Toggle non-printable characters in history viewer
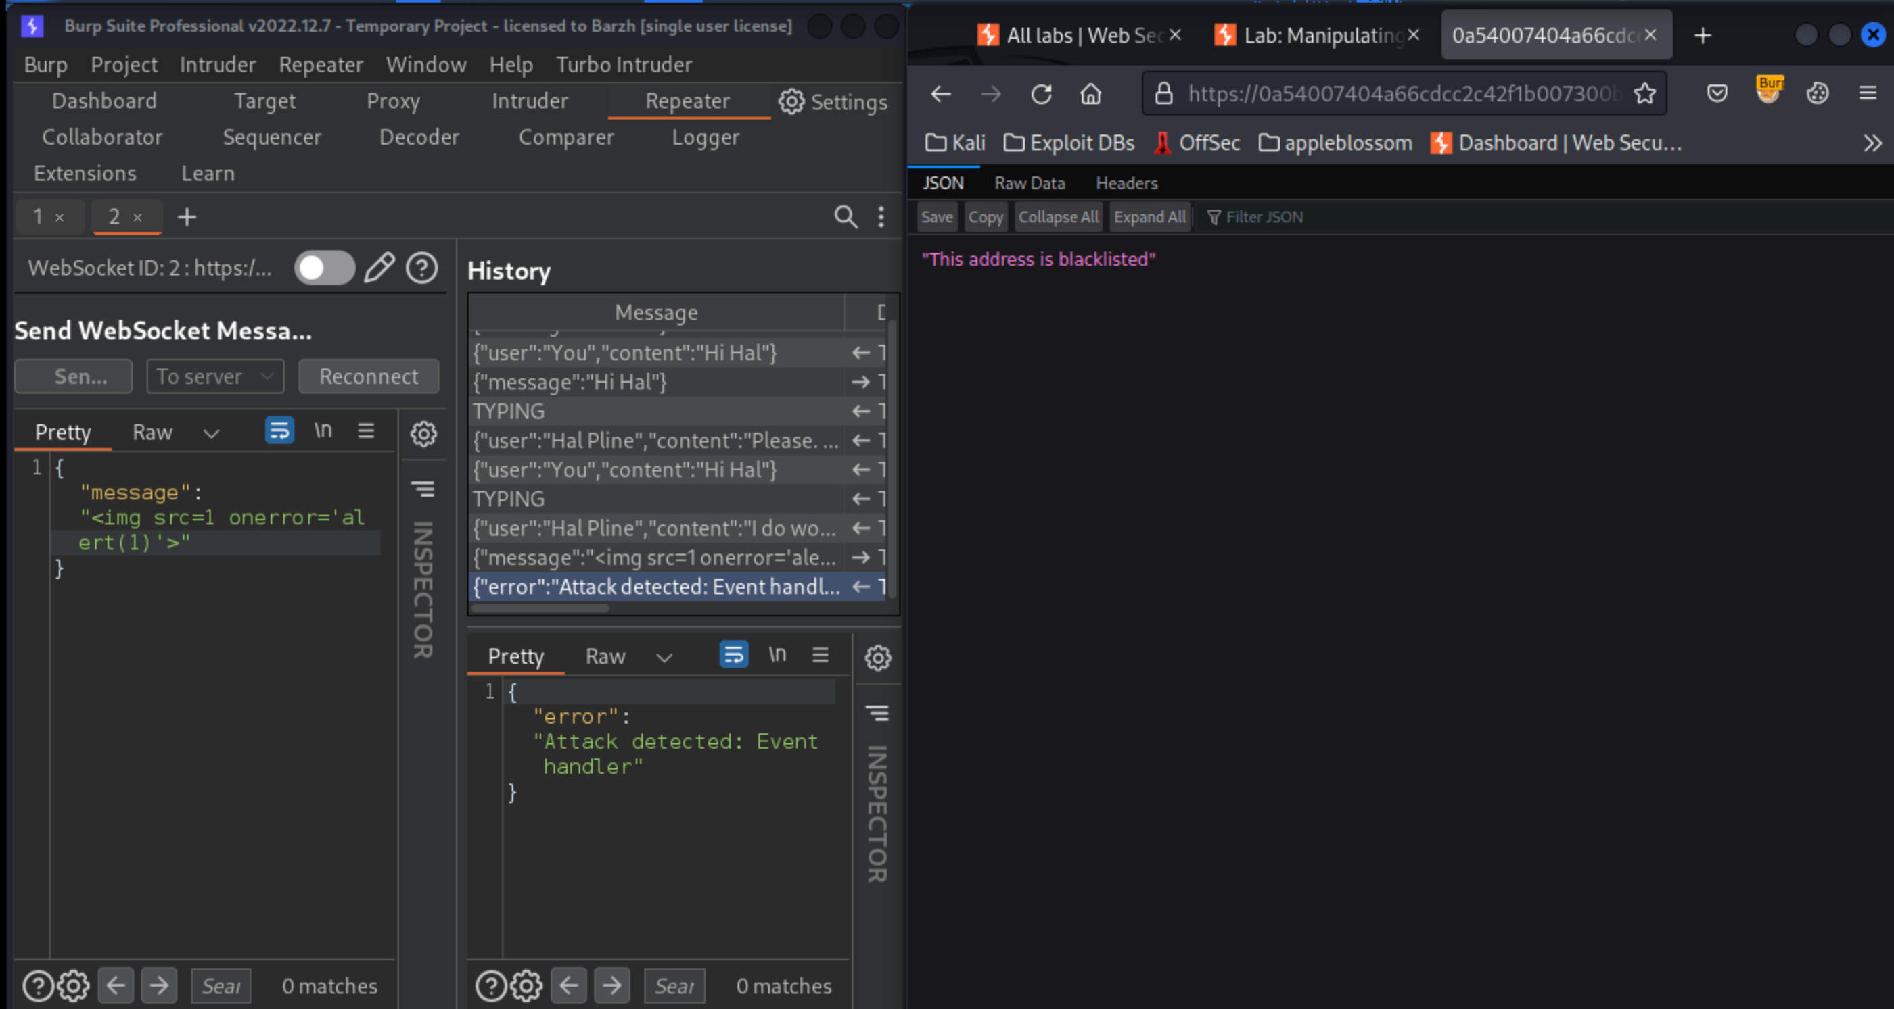The image size is (1894, 1009). click(778, 654)
